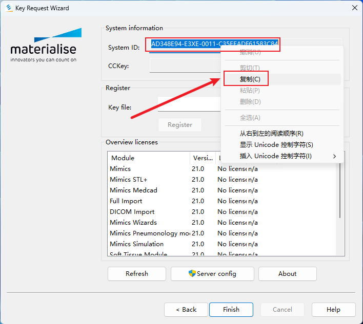Select the Mimics Medcad row

click(x=222, y=190)
